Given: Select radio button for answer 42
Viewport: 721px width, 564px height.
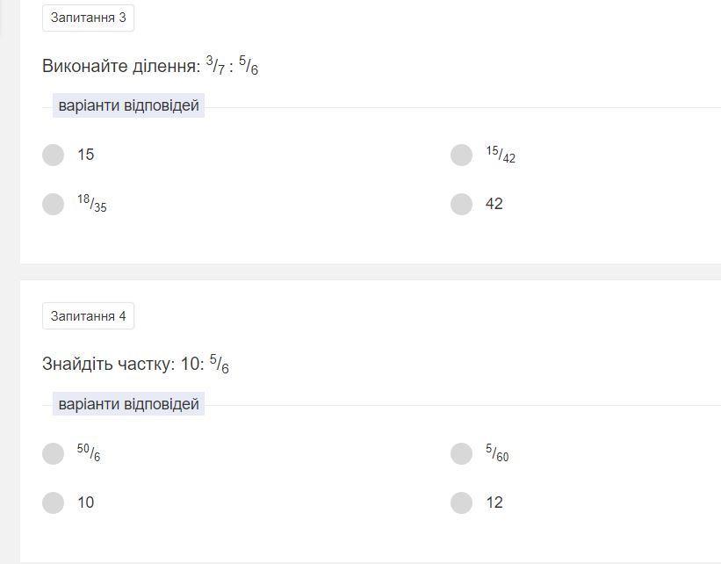Looking at the screenshot, I should [x=462, y=204].
